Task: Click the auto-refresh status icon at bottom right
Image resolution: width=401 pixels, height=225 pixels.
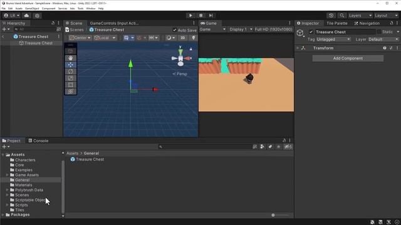Action: pos(397,222)
